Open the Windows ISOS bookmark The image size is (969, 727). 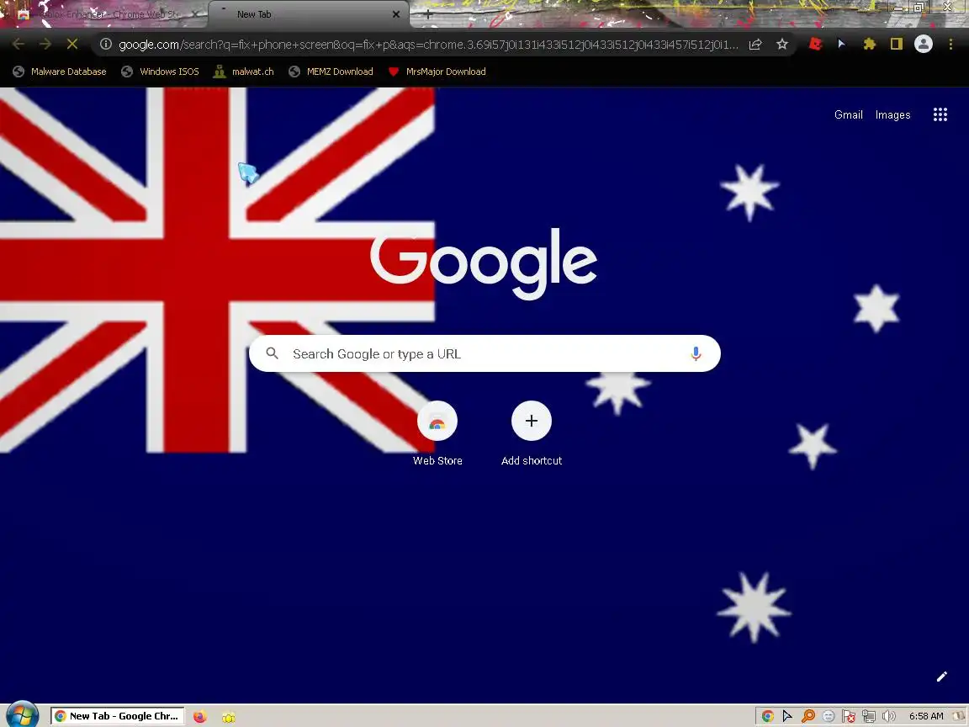coord(161,72)
